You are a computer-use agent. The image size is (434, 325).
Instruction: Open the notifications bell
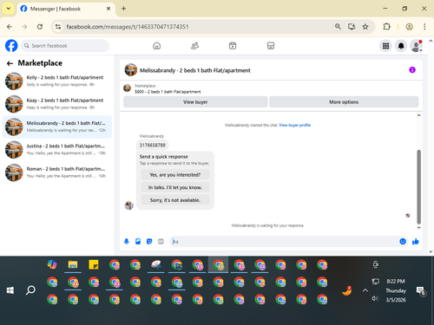coord(401,46)
